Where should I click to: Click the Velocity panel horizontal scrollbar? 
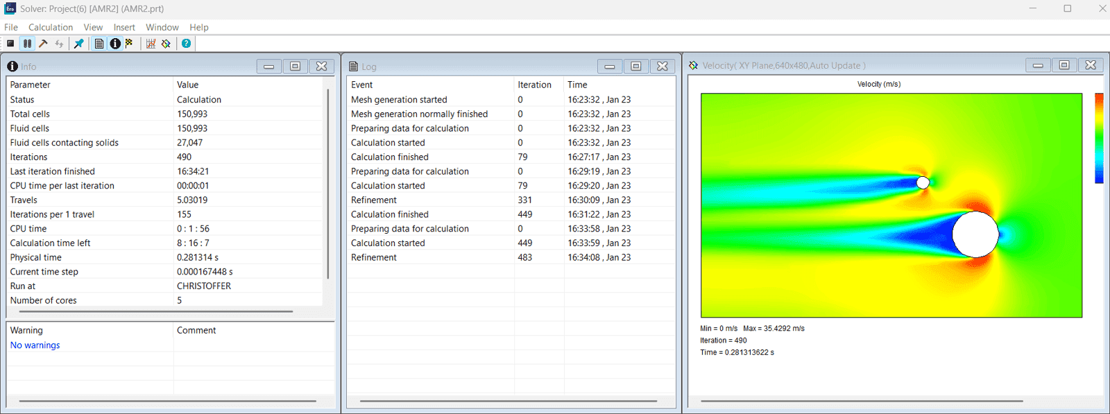coord(862,401)
